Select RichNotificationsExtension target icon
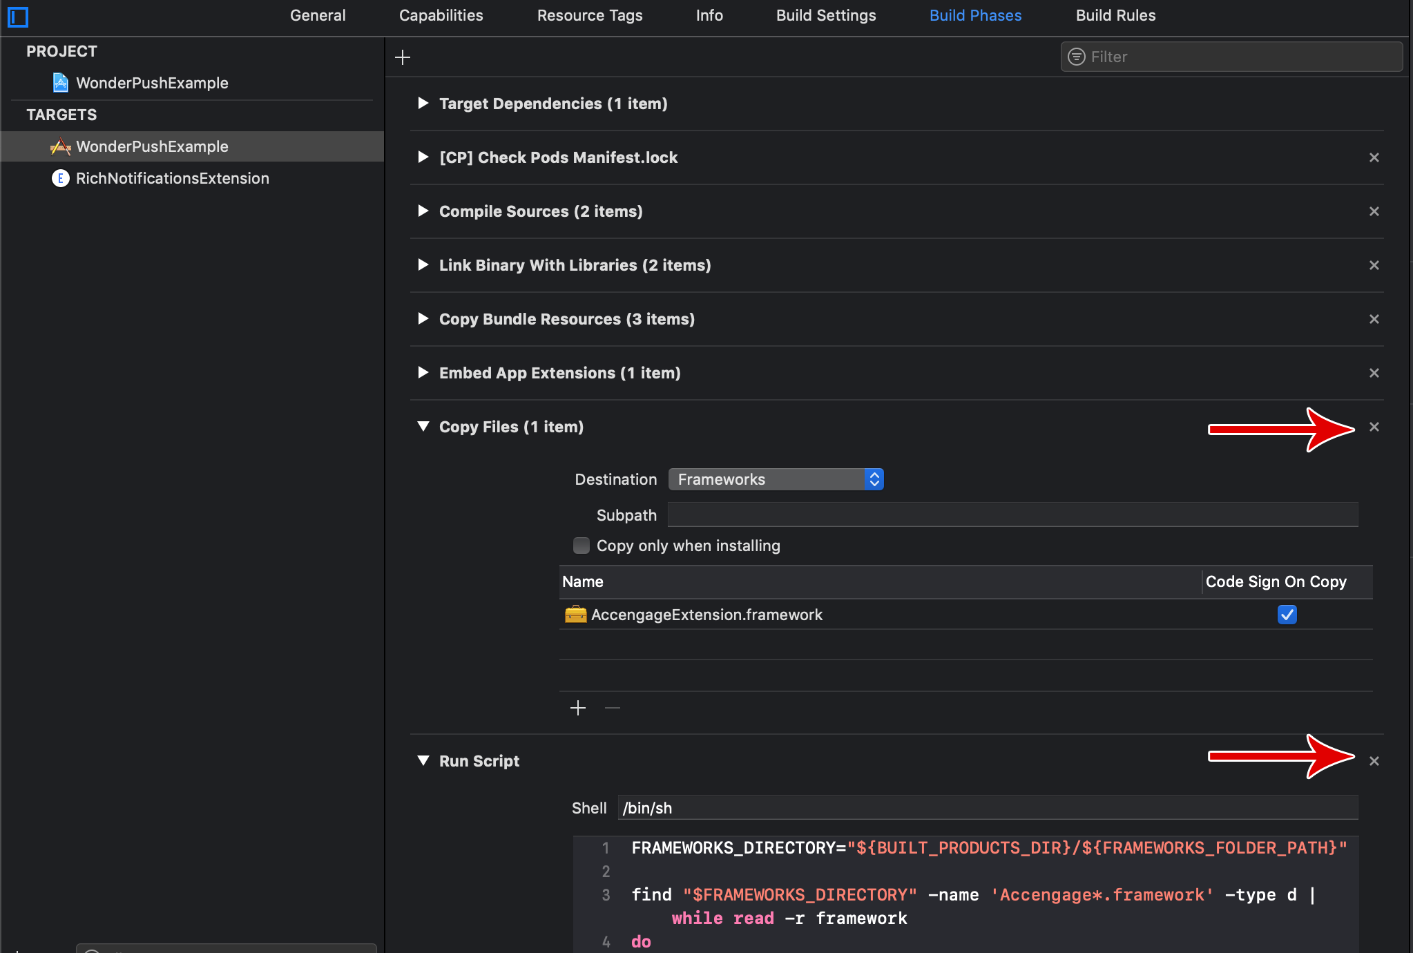 (x=61, y=178)
